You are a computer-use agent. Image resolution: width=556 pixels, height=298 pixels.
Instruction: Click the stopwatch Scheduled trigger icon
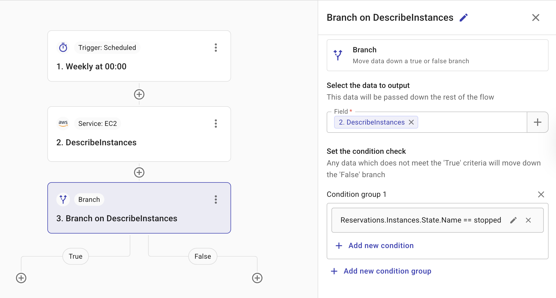[63, 48]
